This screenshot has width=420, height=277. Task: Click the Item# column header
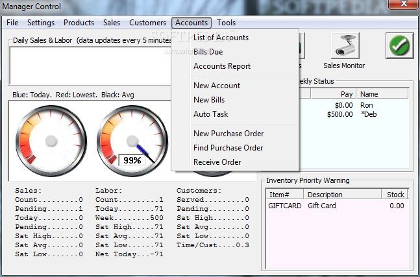coord(285,195)
